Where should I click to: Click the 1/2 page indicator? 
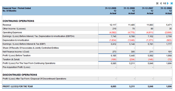click(x=164, y=3)
